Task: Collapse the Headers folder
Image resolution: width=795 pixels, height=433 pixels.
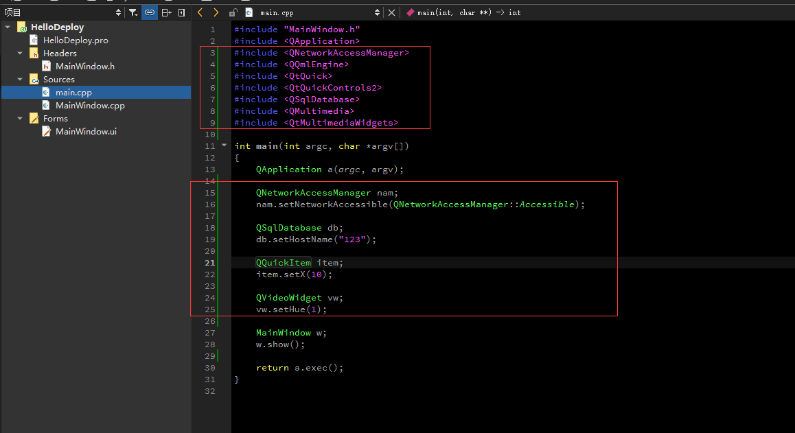Action: (20, 53)
